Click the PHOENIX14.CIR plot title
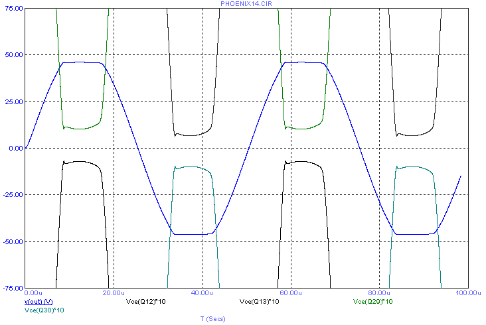Screen dimensions: 486x325 point(246,4)
